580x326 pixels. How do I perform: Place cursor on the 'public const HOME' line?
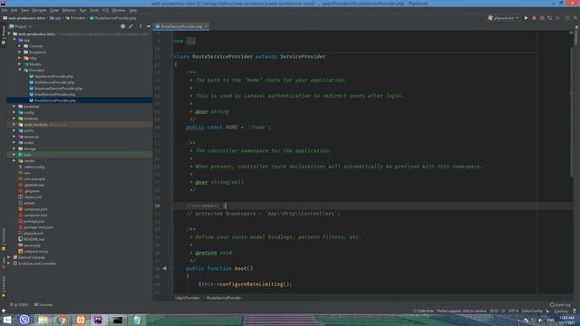point(228,127)
